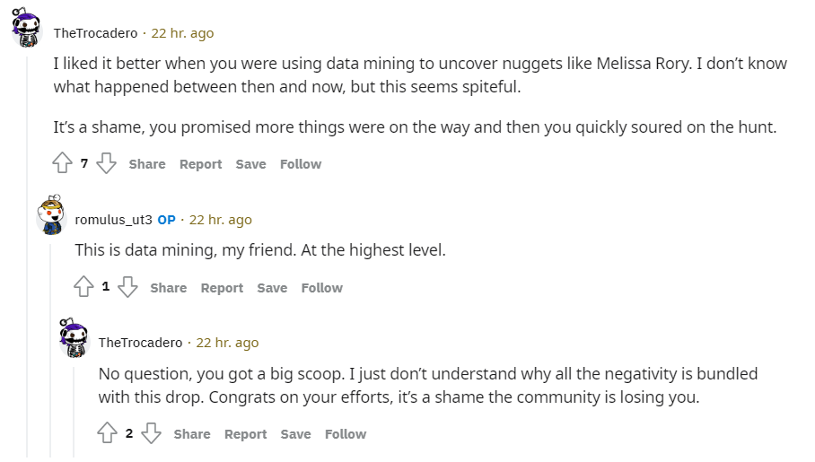Viewport: 815px width, 462px height.
Task: Follow romulus_ut3's reply
Action: click(321, 288)
